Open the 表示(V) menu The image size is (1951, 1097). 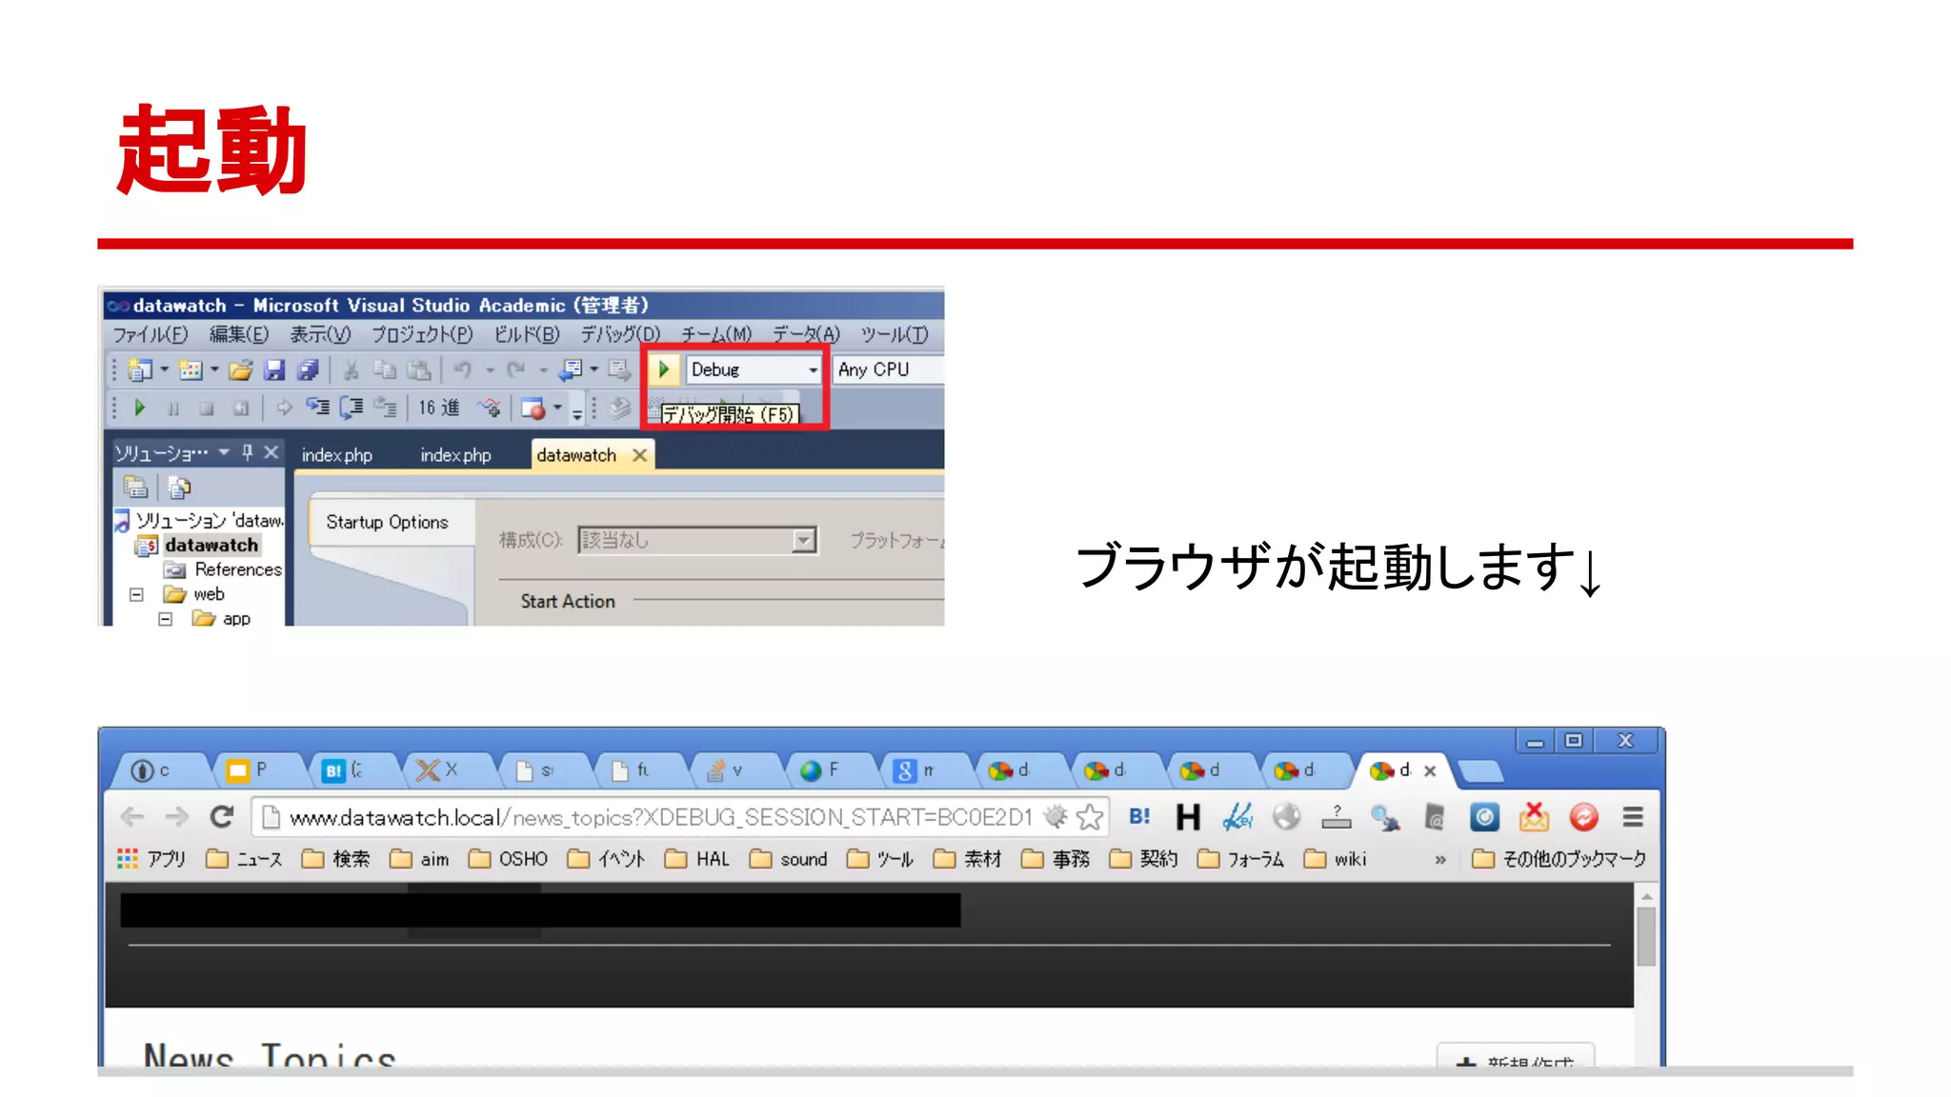[320, 334]
